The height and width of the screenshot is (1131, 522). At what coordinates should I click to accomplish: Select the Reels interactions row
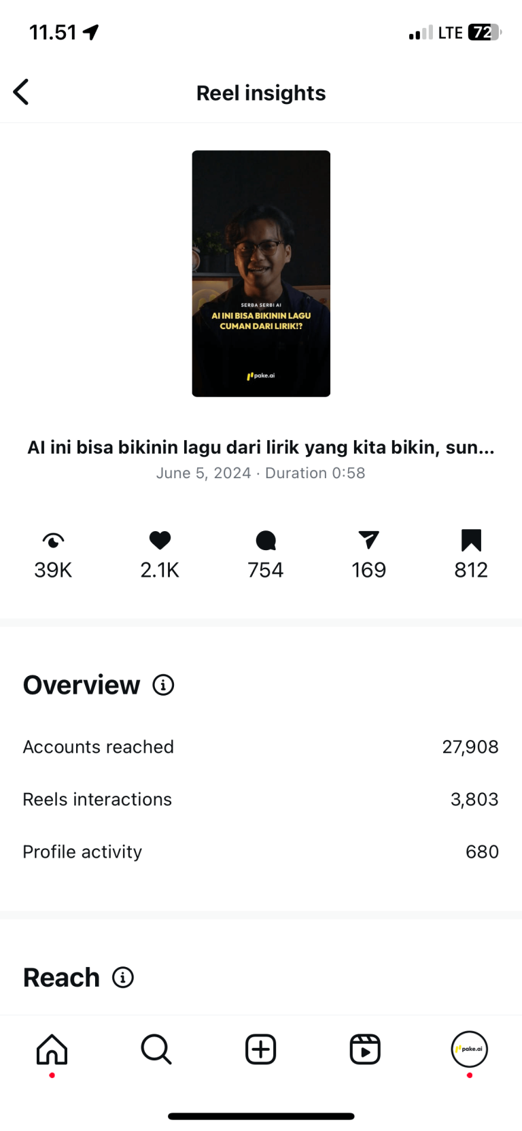(261, 799)
